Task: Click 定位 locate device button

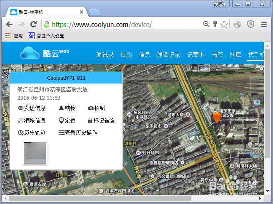Action: click(x=67, y=120)
